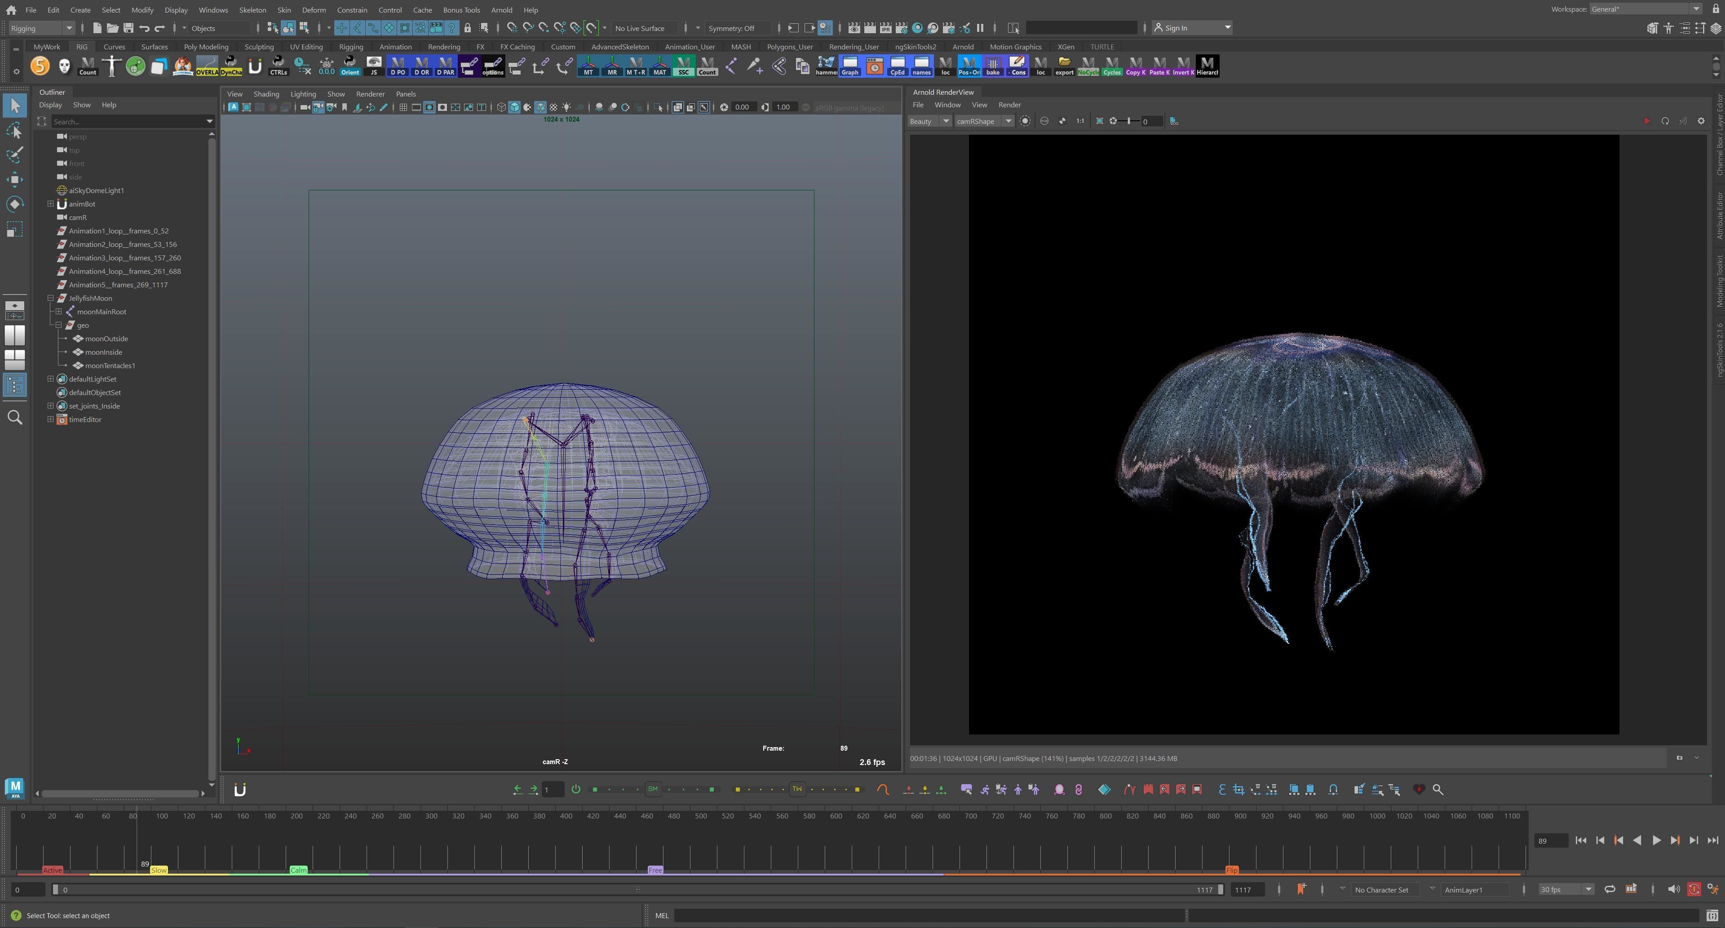The height and width of the screenshot is (928, 1725).
Task: Activate the Lasso select tool
Action: pos(15,131)
